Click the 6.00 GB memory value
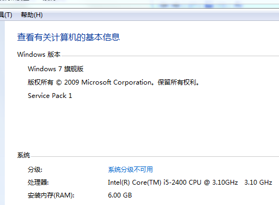 [120, 195]
